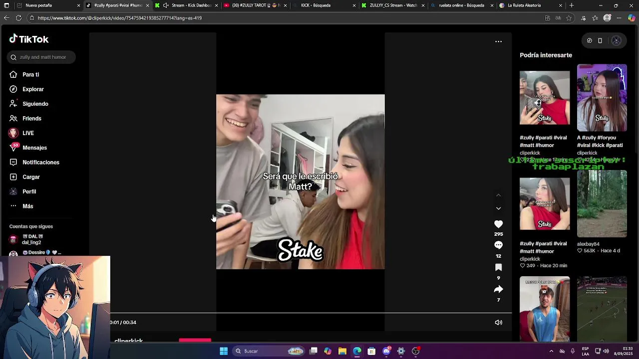The width and height of the screenshot is (639, 359).
Task: Click the browser back arrow
Action: (6, 18)
